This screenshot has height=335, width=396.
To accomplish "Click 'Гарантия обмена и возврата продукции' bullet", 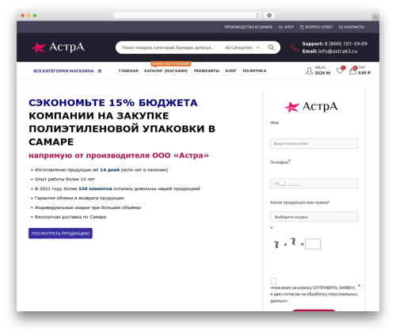I will point(79,198).
